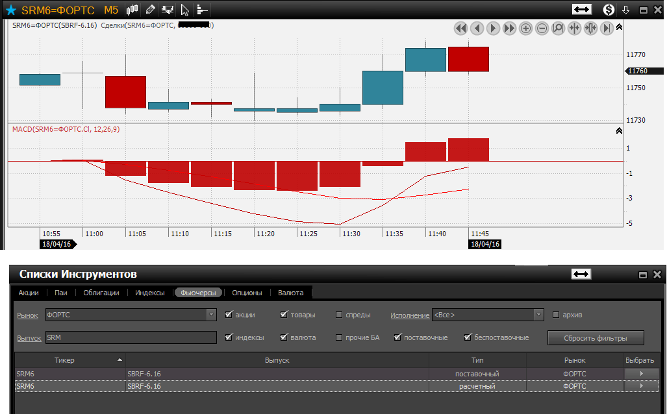Switch to the 'Облигации' tab
The height and width of the screenshot is (414, 667).
101,293
